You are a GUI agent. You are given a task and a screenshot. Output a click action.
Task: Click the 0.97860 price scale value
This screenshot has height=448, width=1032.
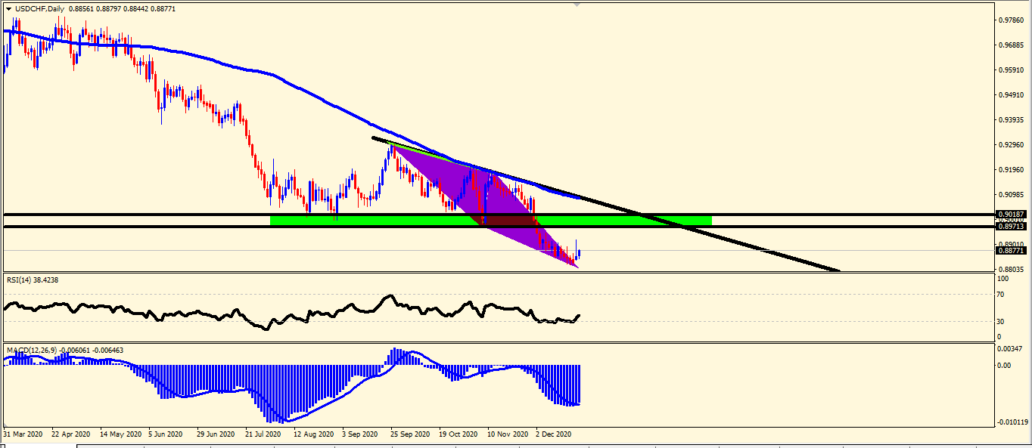pos(1011,20)
